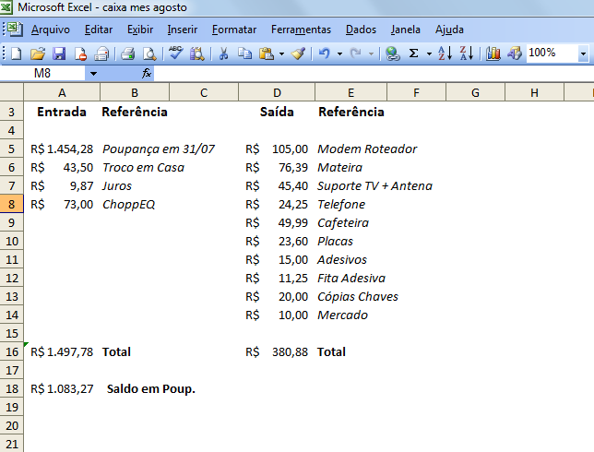
Task: Select the R$ 1.083,27 balance cell
Action: (x=62, y=388)
